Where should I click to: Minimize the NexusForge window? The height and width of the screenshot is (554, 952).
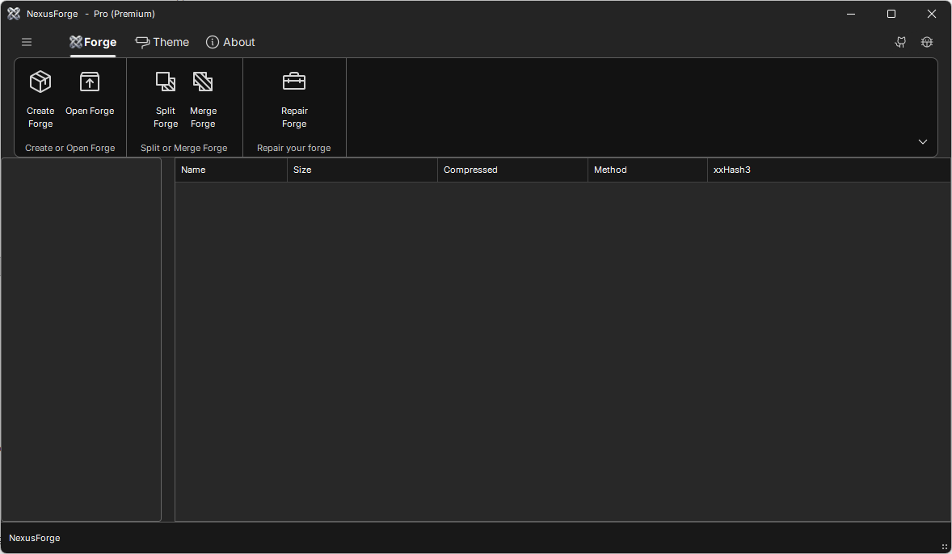(x=851, y=14)
